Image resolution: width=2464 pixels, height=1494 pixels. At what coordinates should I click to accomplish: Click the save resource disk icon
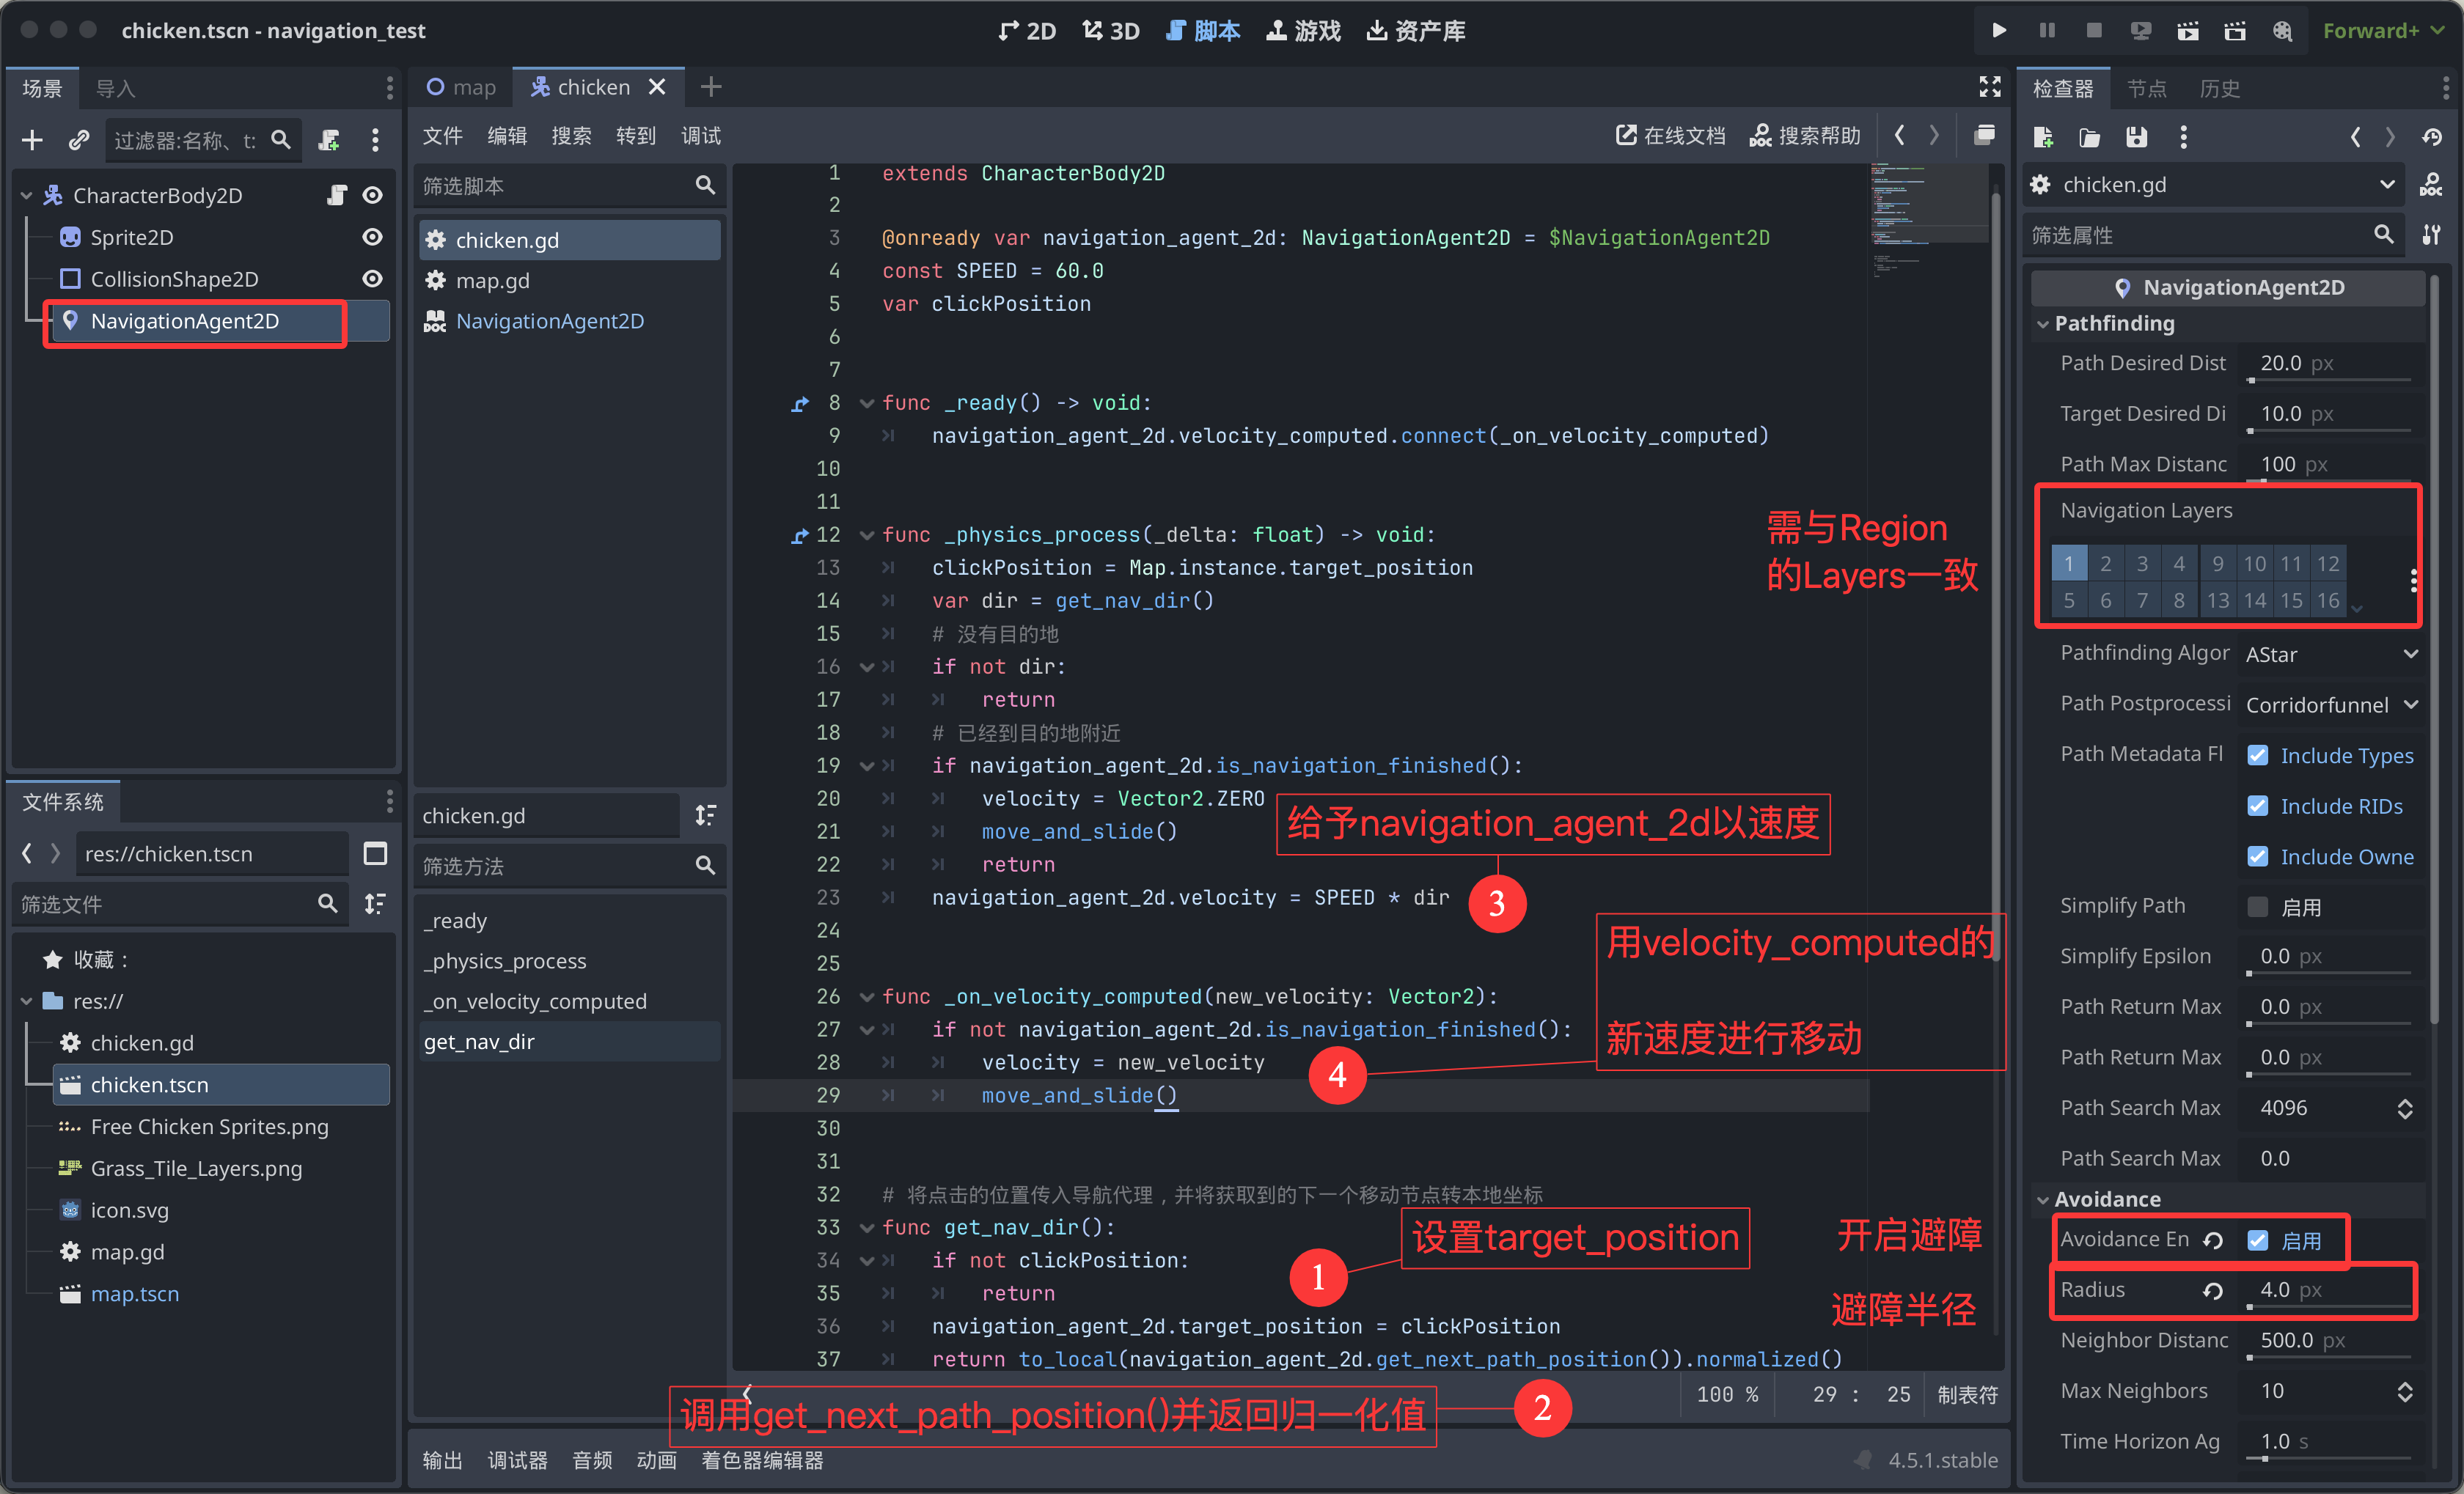[2136, 137]
